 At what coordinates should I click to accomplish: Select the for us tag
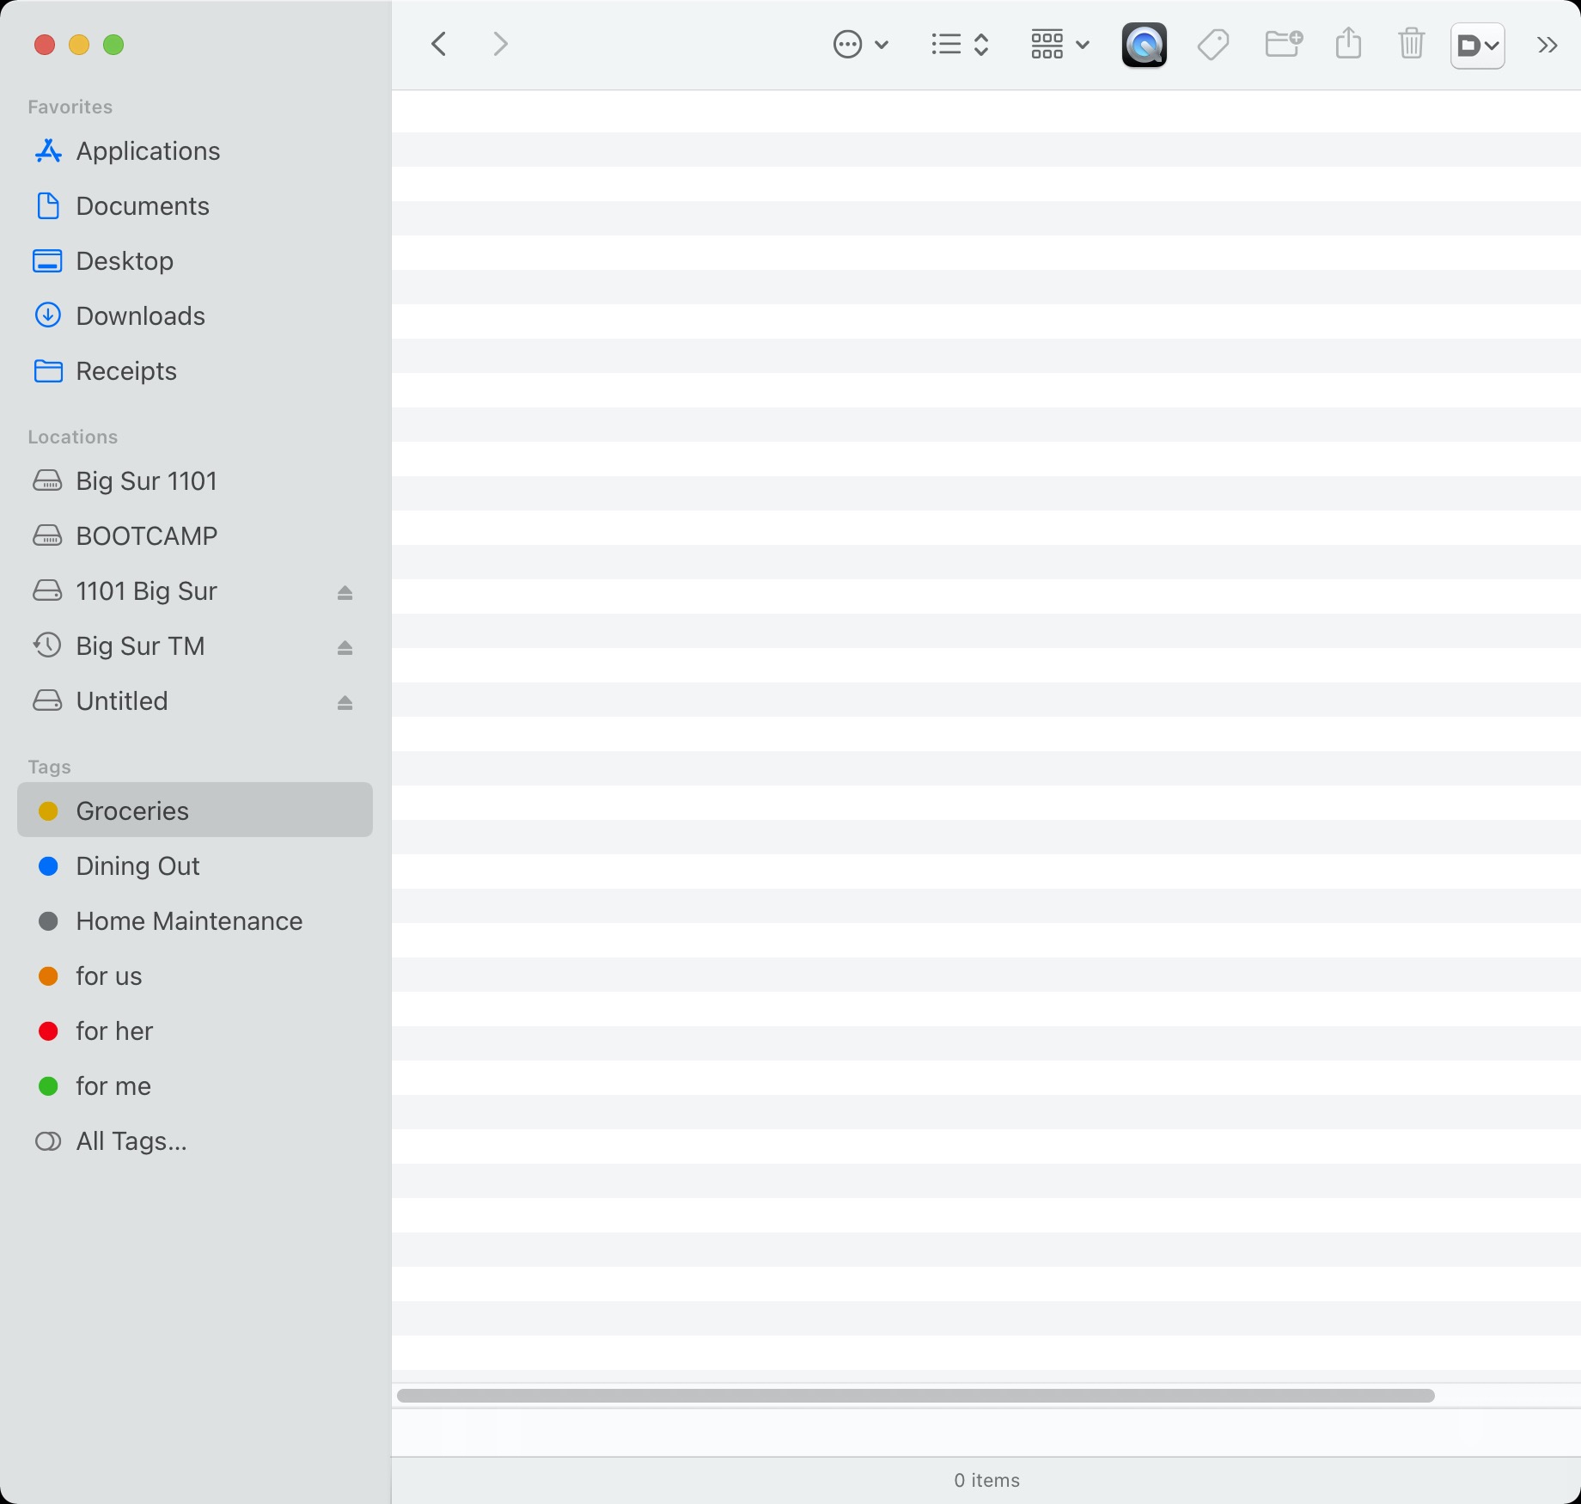point(195,976)
